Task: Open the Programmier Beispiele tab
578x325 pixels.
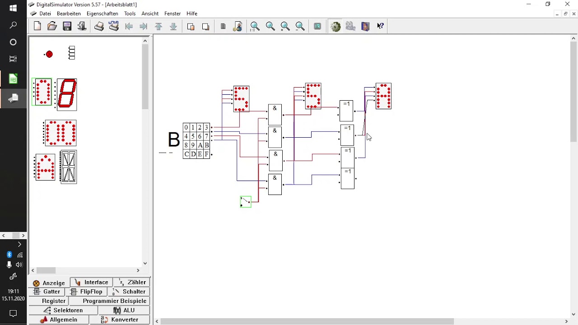Action: (110, 301)
